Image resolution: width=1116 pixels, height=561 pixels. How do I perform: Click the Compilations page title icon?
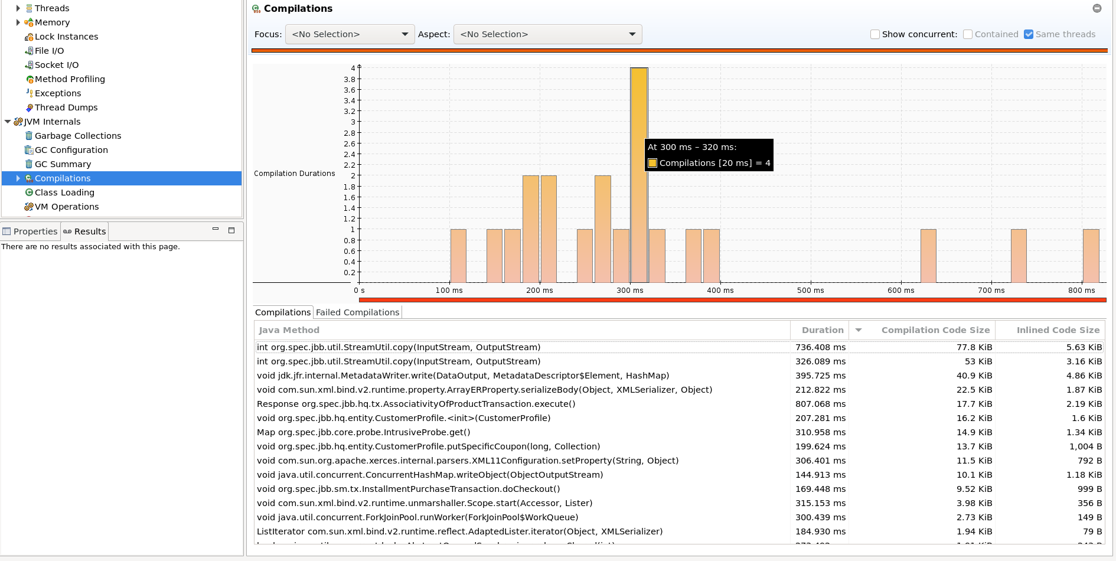point(256,9)
